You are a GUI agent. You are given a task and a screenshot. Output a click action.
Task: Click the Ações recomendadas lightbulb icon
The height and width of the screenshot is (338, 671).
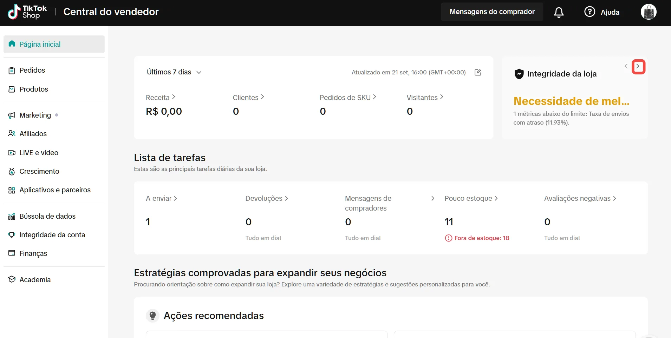pos(152,316)
